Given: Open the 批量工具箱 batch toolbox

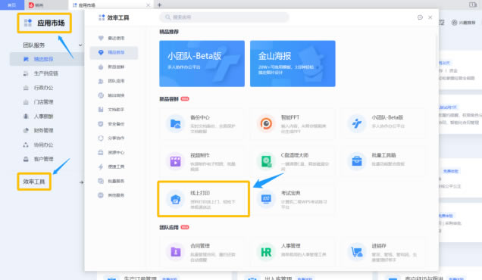Looking at the screenshot, I should pos(383,161).
